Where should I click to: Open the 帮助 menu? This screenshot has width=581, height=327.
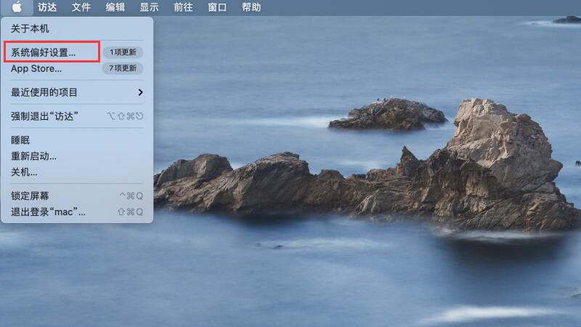(x=251, y=7)
